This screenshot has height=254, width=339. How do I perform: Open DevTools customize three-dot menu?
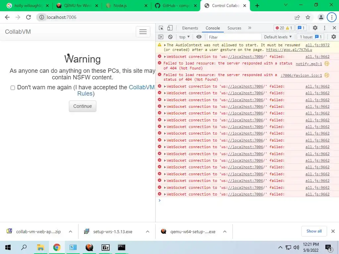(324, 28)
